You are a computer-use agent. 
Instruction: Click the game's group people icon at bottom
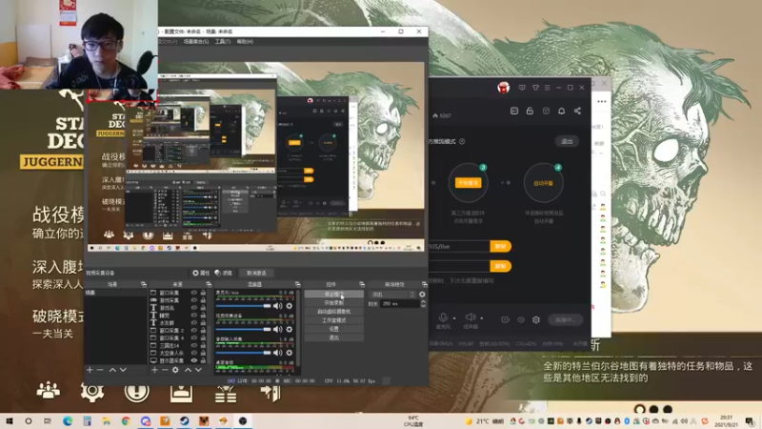[49, 391]
